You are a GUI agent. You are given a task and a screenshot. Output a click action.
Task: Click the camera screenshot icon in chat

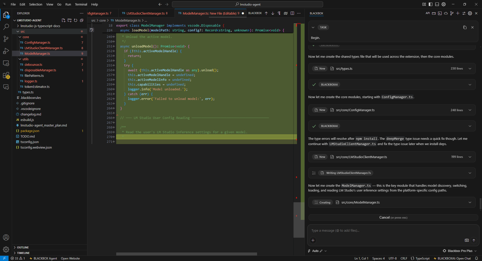467,240
